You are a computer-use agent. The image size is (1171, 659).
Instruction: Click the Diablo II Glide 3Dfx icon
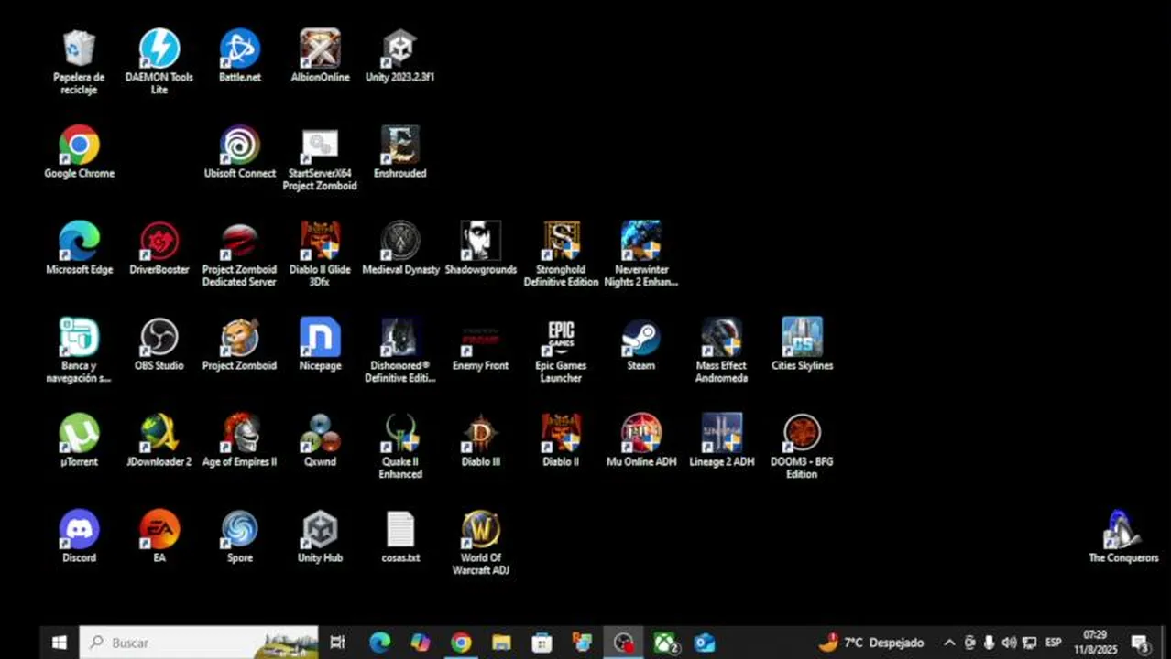(320, 254)
